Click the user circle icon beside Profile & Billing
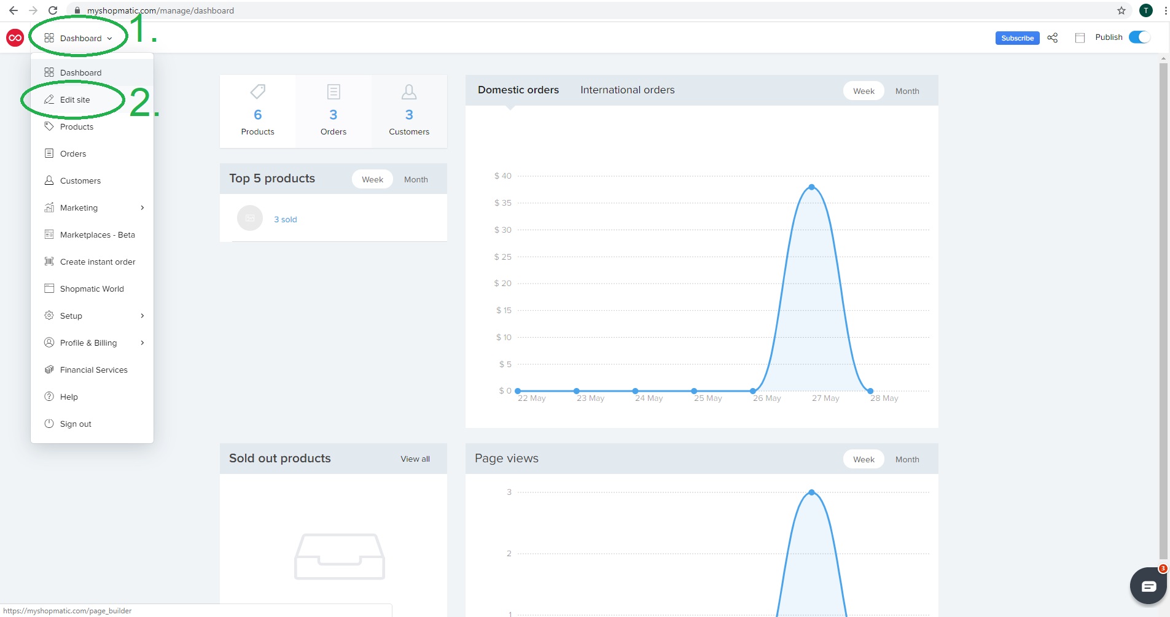The image size is (1170, 617). (x=49, y=343)
